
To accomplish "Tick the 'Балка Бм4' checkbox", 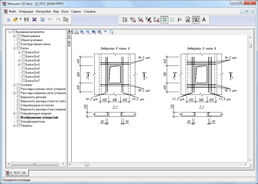I will (23, 69).
